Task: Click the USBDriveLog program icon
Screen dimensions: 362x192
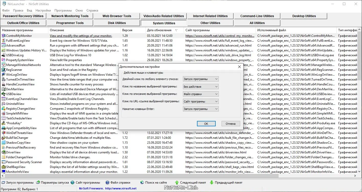Action: [3, 55]
